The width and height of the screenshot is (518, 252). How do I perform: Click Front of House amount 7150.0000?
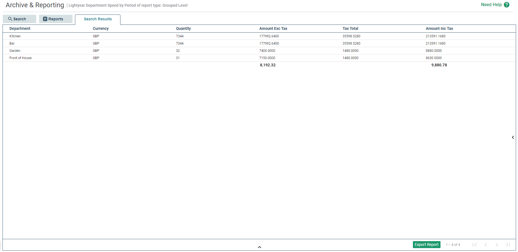(267, 58)
